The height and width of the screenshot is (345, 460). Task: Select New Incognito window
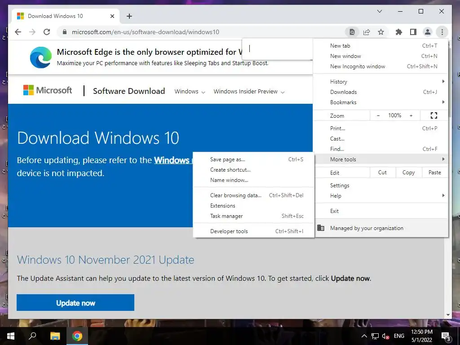(x=380, y=66)
